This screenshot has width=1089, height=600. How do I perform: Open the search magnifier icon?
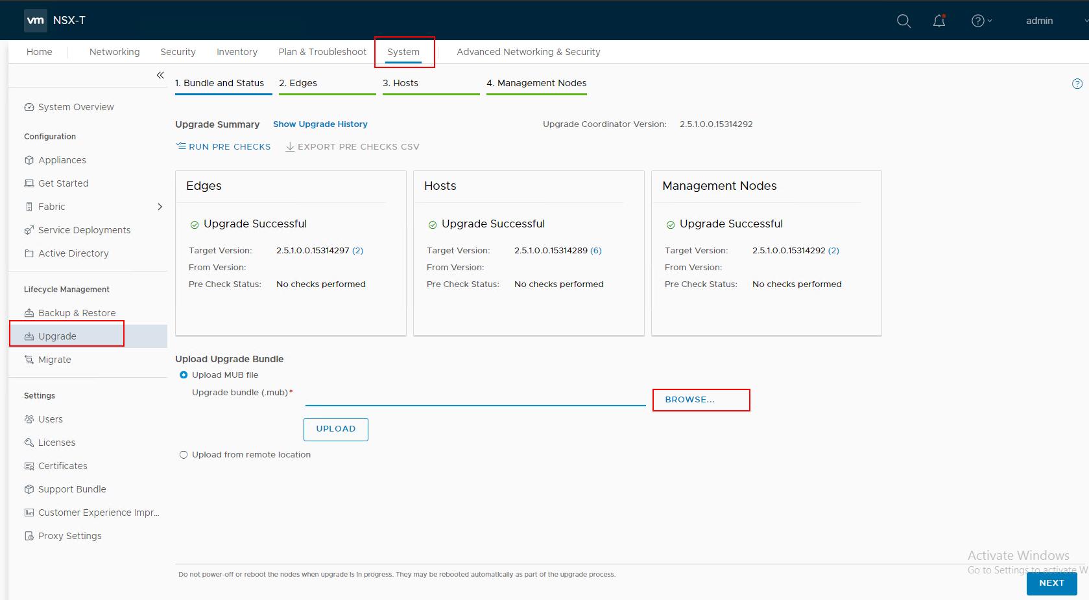click(x=904, y=21)
